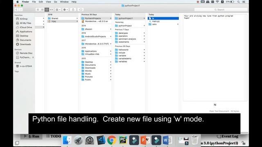
Task: Switch Finder to list view
Action: tap(42, 10)
